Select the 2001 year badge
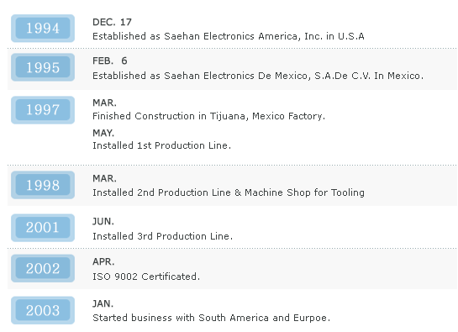 (43, 228)
